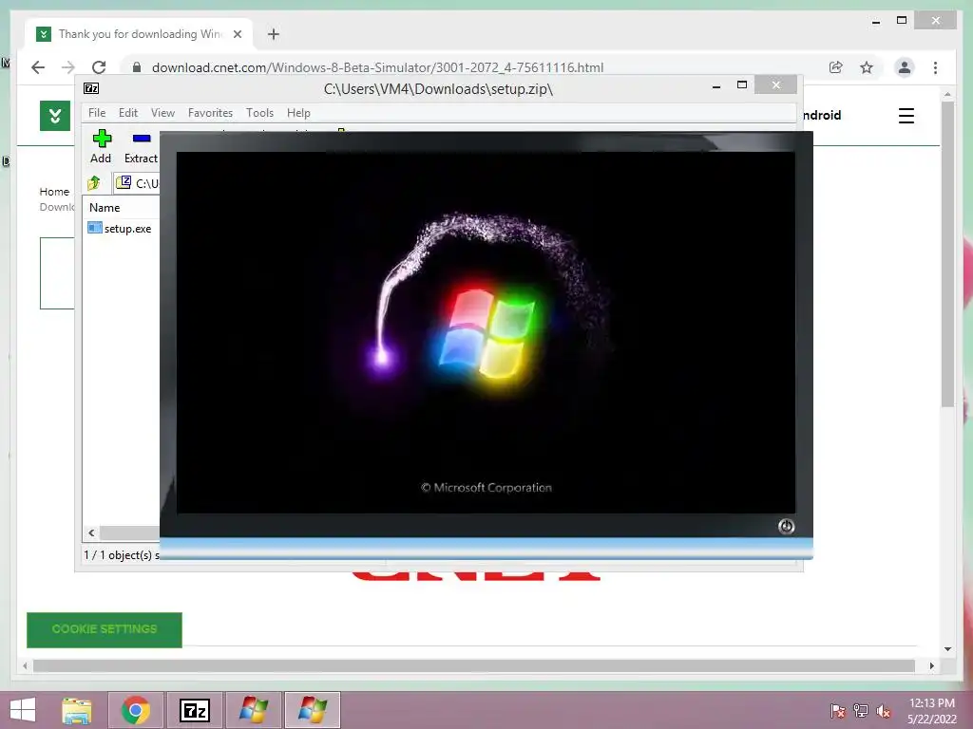Click the taskbar clock showing 12:13 PM
973x729 pixels.
(932, 711)
